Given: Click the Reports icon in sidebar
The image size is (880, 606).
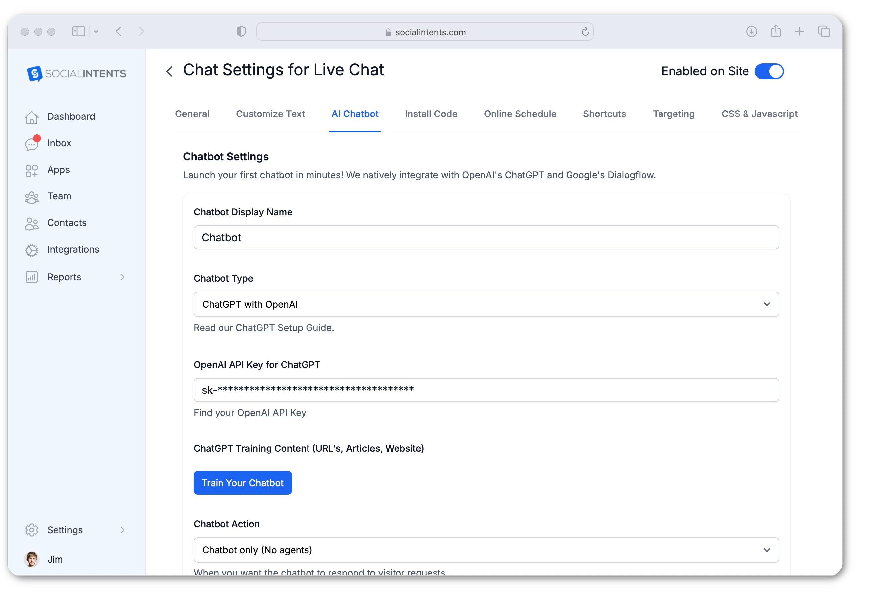Looking at the screenshot, I should tap(32, 276).
